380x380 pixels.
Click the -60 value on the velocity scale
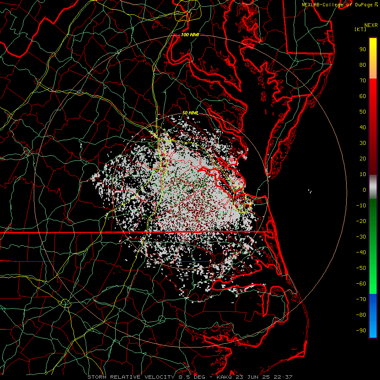(361, 284)
